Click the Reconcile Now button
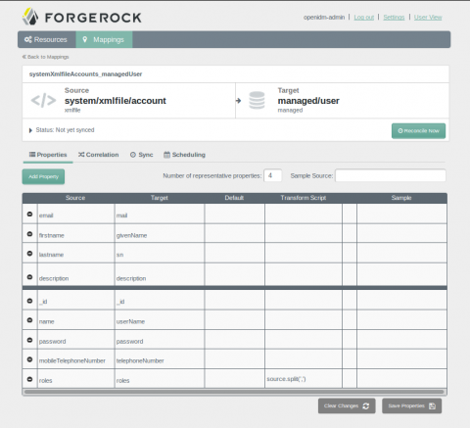This screenshot has height=428, width=470. tap(418, 131)
